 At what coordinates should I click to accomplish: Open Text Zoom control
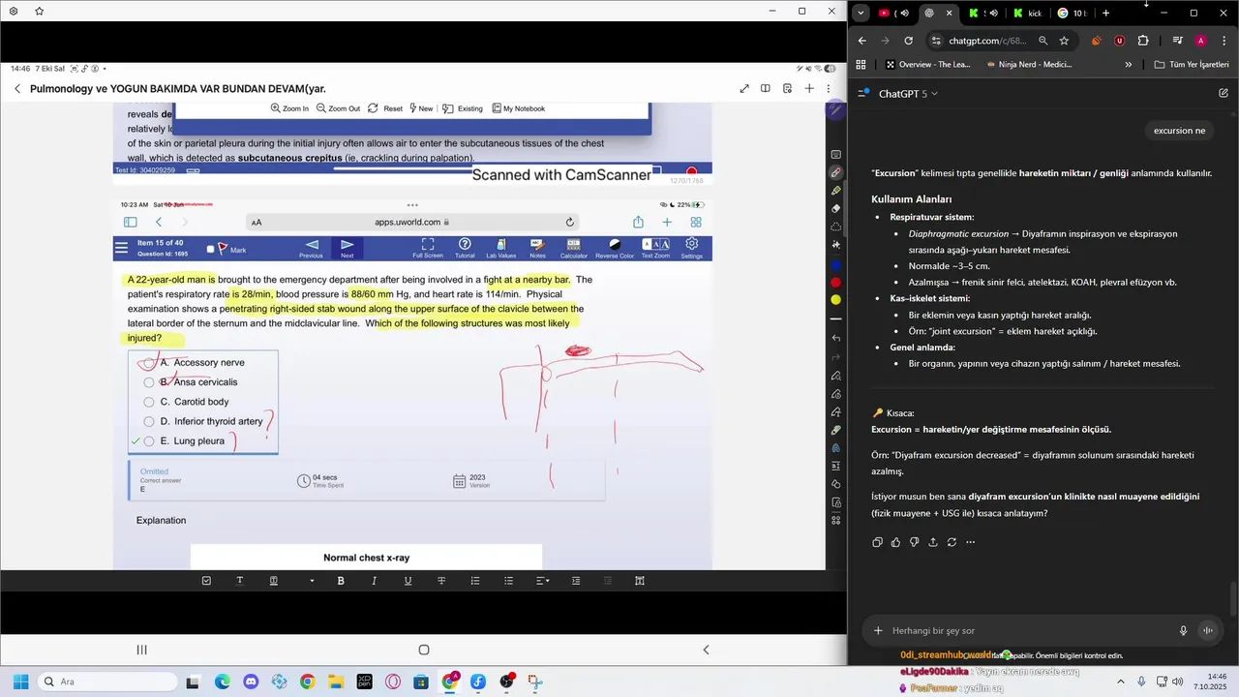[655, 249]
